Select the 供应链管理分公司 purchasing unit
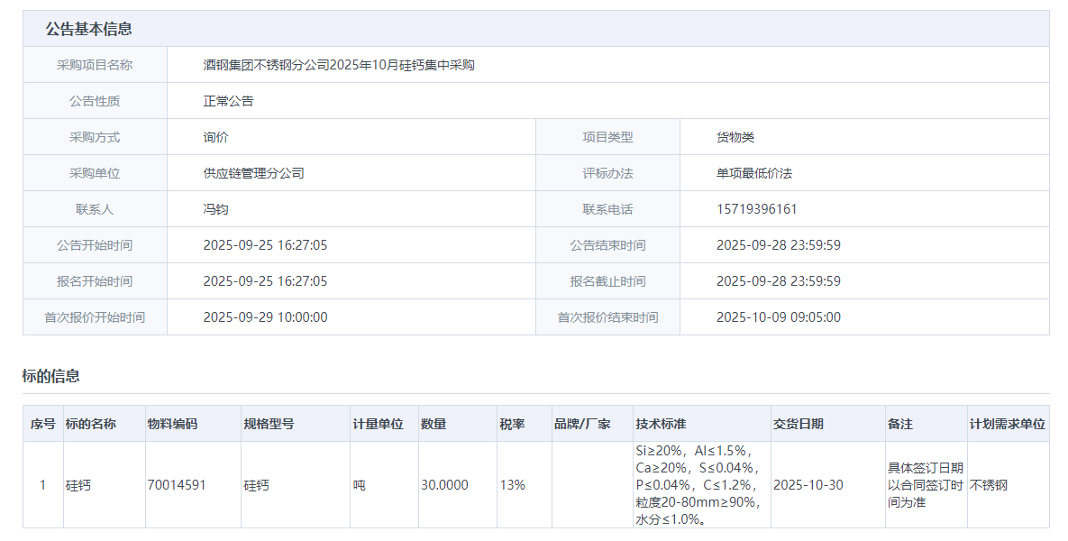The width and height of the screenshot is (1068, 541). (254, 173)
